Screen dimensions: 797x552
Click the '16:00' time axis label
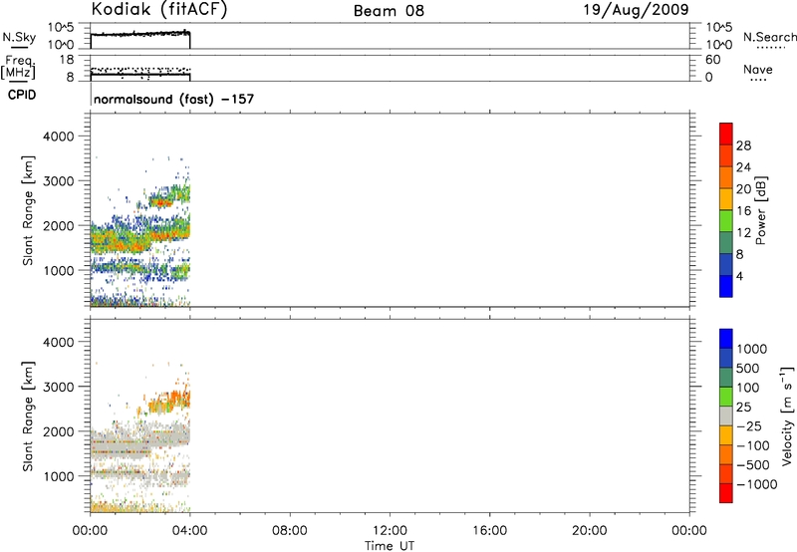pyautogui.click(x=490, y=531)
